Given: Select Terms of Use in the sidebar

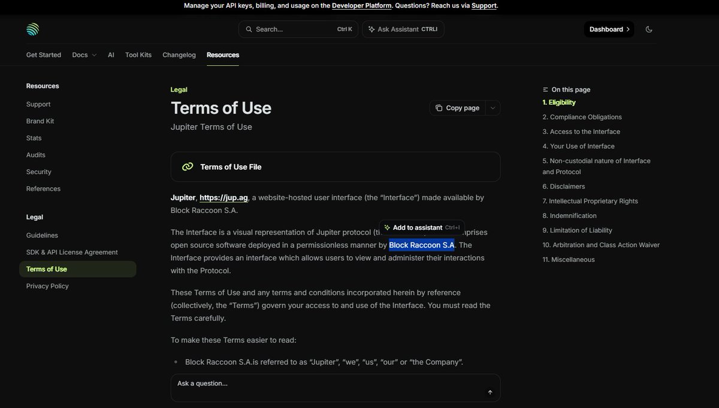Looking at the screenshot, I should [x=78, y=269].
